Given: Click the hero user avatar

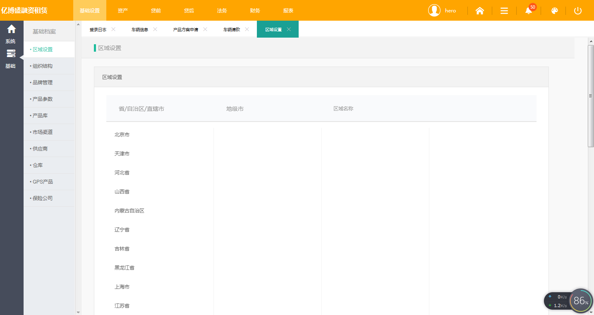Looking at the screenshot, I should click(x=434, y=10).
